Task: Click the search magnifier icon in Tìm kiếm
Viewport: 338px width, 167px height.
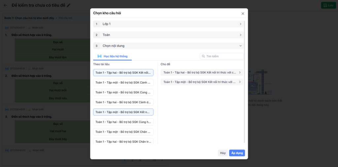Action: point(203,56)
